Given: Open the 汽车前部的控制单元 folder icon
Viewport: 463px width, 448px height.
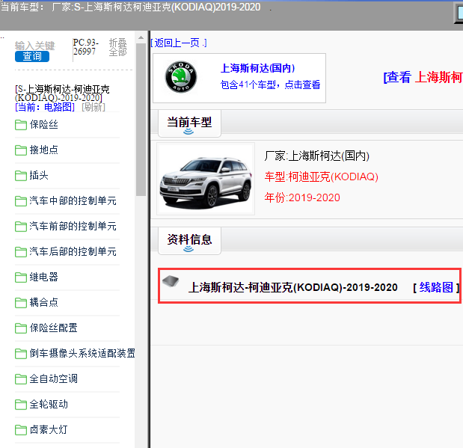Looking at the screenshot, I should click(x=21, y=227).
